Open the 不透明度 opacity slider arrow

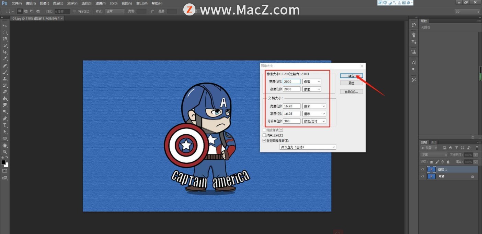[x=475, y=155]
